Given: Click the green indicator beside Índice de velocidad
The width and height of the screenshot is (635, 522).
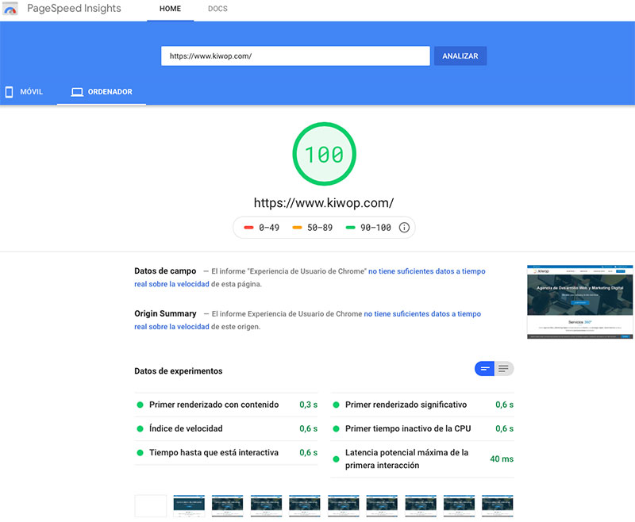Looking at the screenshot, I should (x=141, y=428).
